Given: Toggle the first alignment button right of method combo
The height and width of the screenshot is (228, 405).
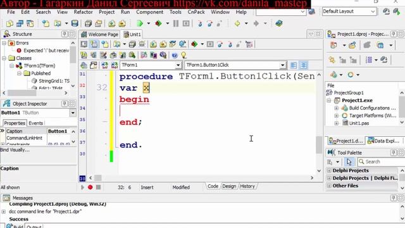Looking at the screenshot, I should point(294,65).
